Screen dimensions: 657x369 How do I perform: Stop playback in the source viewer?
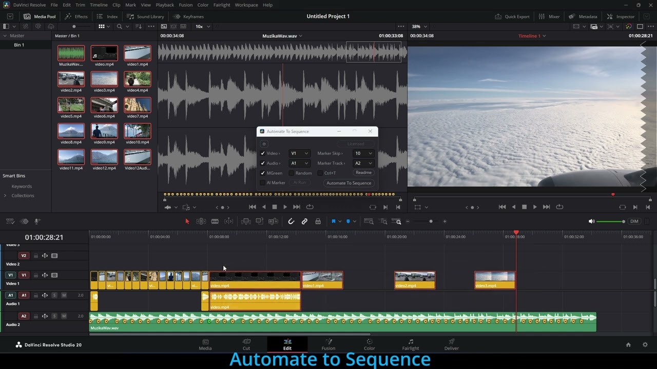275,207
